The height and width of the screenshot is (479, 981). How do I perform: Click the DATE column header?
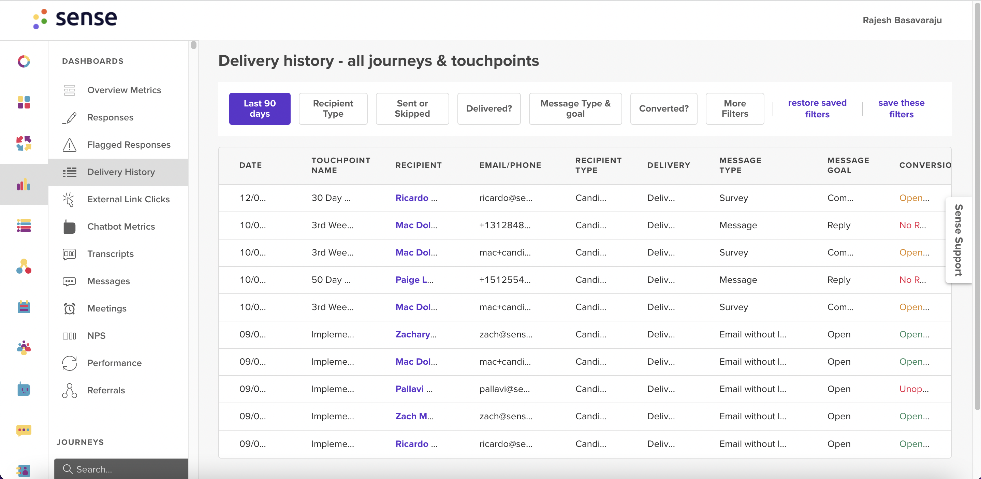(x=250, y=165)
